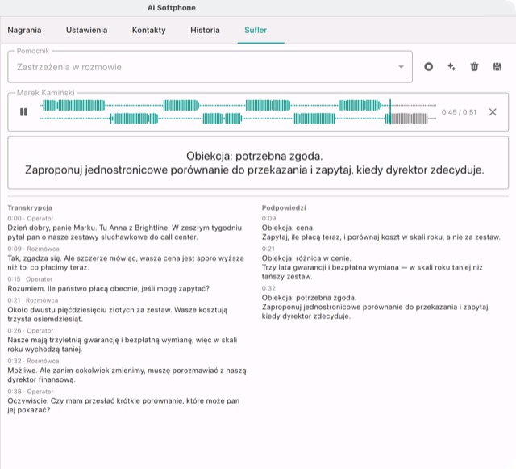The height and width of the screenshot is (469, 516).
Task: Click the 0:45 / 0:51 time display
Action: (x=459, y=112)
